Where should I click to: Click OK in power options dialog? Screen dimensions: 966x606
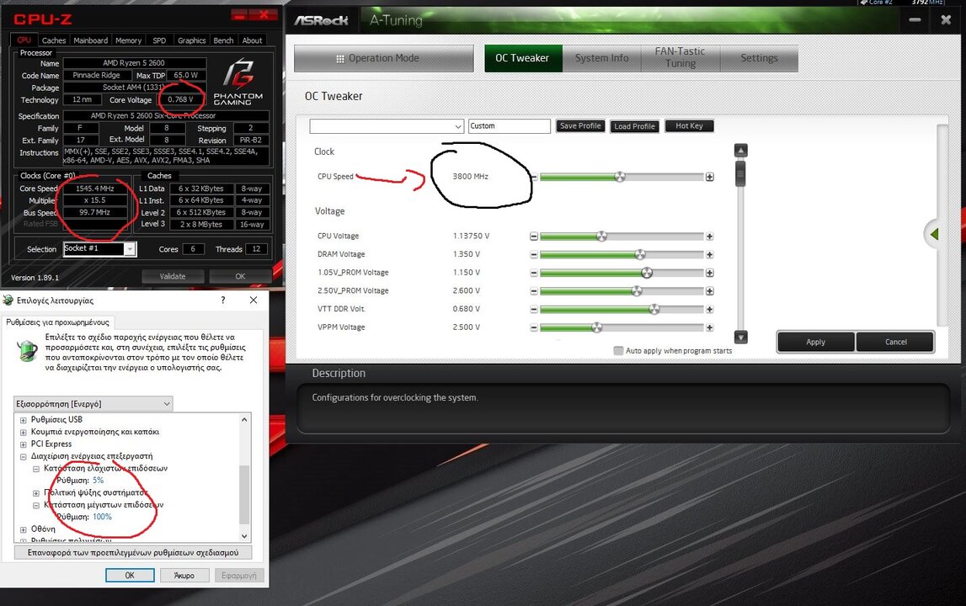pyautogui.click(x=130, y=575)
